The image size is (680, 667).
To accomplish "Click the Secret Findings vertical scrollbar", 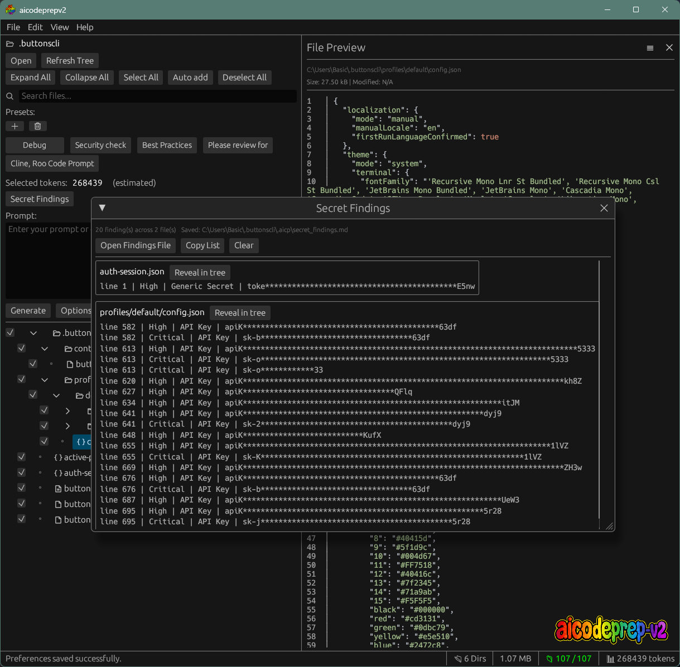I will (599, 390).
